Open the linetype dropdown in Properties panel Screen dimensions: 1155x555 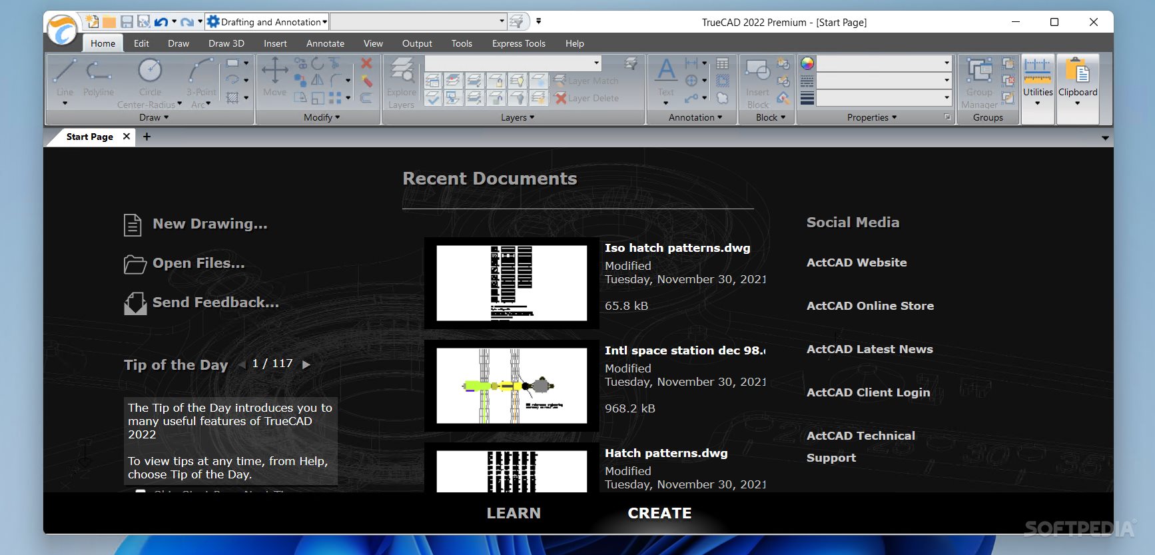point(884,81)
